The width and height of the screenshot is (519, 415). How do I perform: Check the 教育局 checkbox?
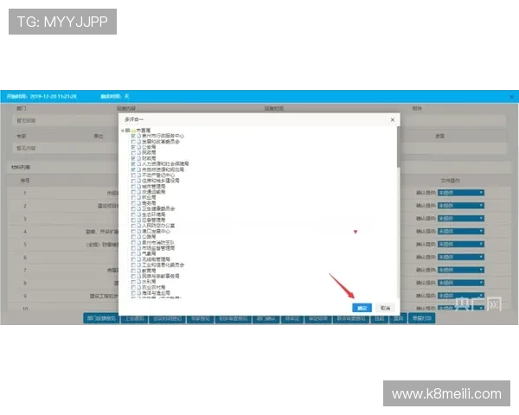click(133, 270)
